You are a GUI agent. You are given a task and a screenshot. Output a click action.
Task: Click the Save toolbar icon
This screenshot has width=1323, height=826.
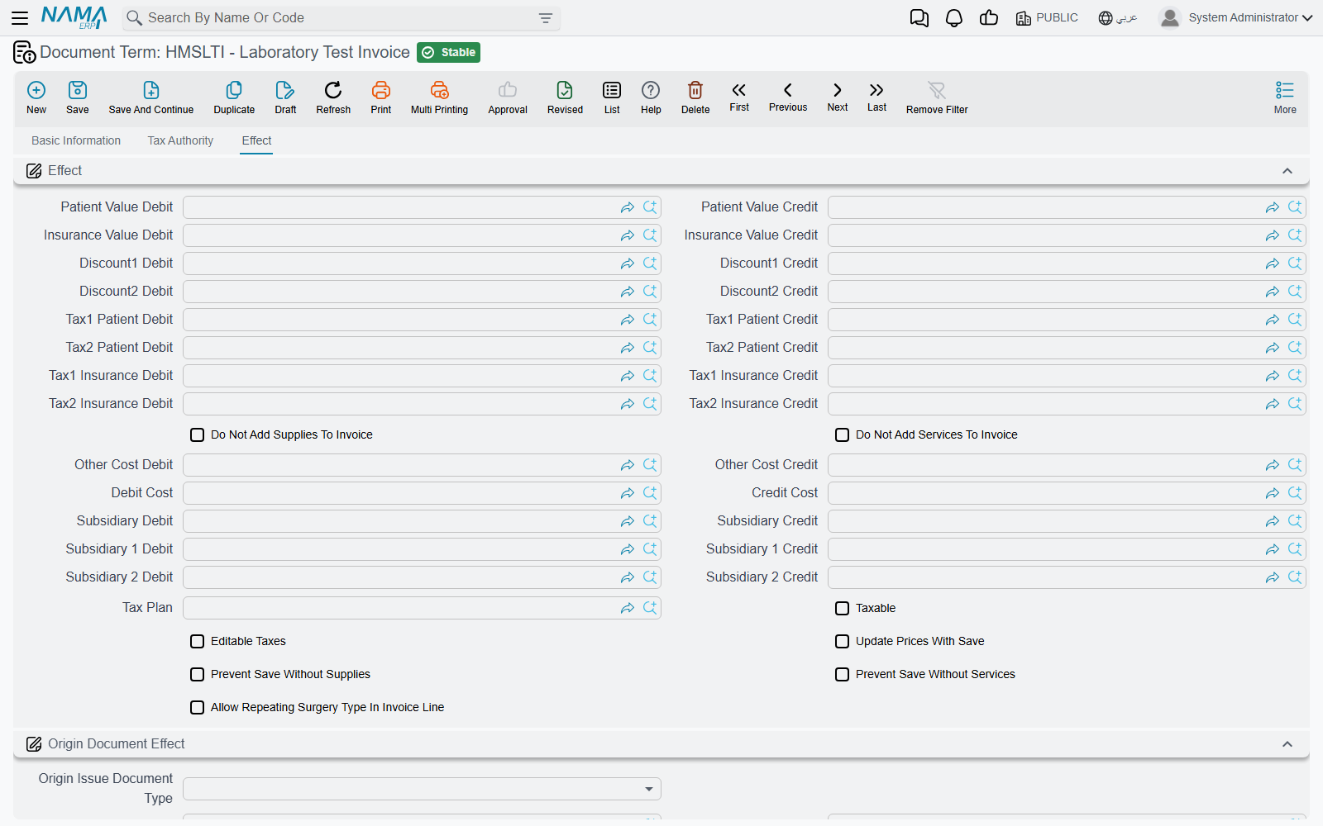(78, 90)
